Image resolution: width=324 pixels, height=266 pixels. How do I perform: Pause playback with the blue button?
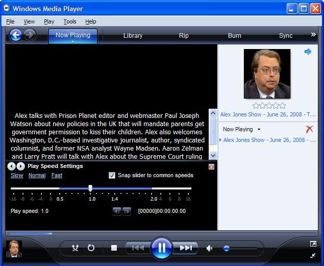tap(162, 248)
